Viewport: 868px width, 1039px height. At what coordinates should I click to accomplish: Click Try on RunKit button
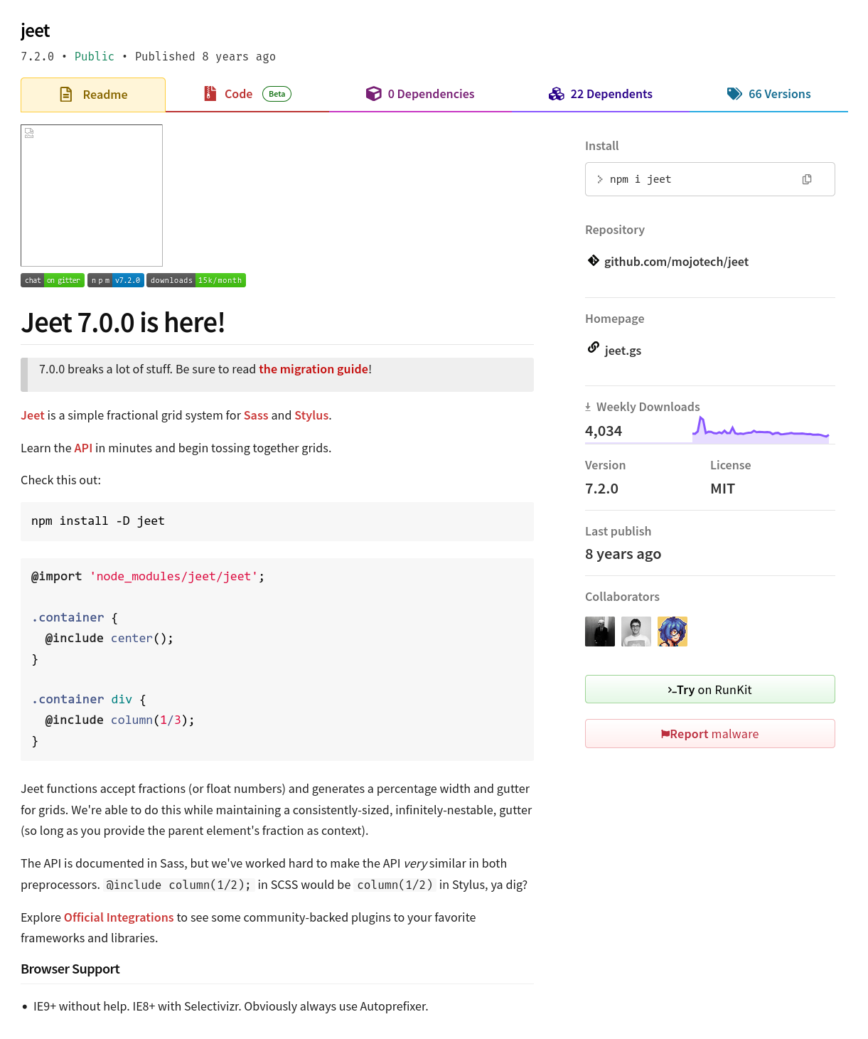coord(709,689)
